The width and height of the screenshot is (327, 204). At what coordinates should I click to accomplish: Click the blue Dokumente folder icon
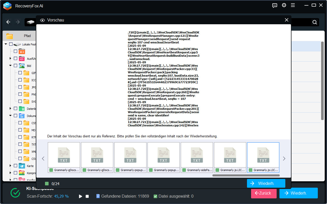(x=22, y=116)
